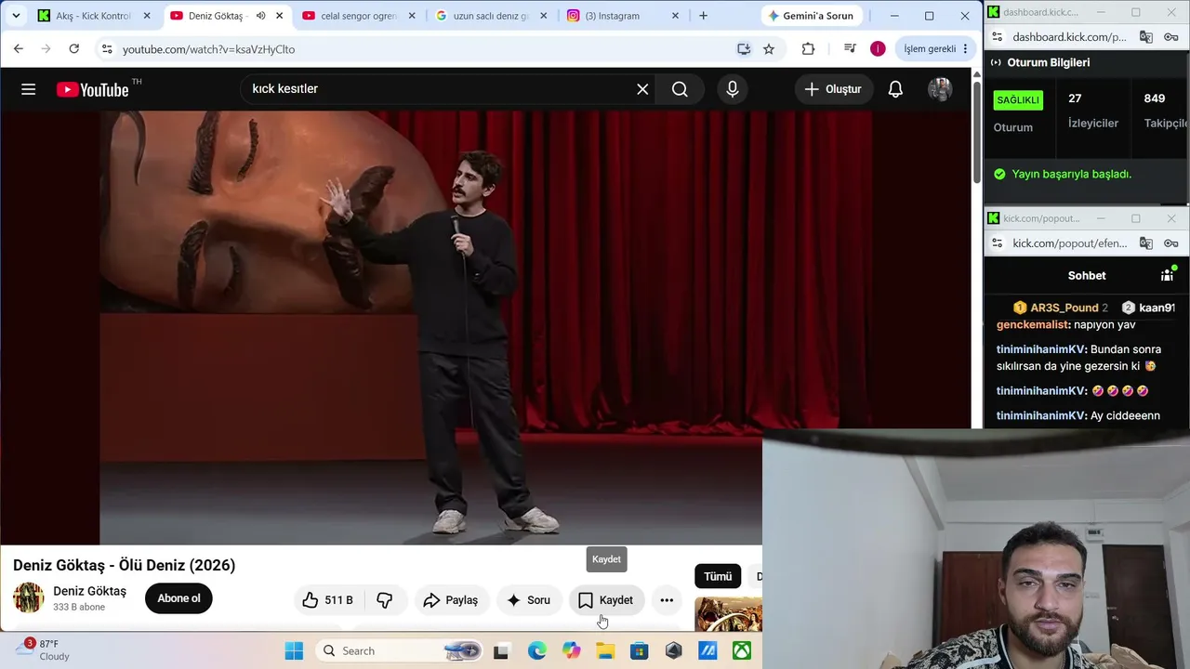Viewport: 1190px width, 669px height.
Task: Share the video using the Paylaş button
Action: point(451,600)
